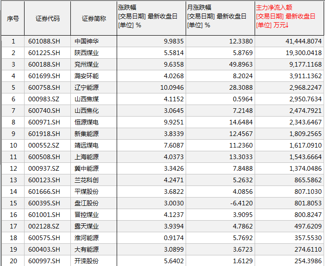This screenshot has width=325, height=266.
Task: Click net inflow 865.5862
Action: pyautogui.click(x=308, y=180)
